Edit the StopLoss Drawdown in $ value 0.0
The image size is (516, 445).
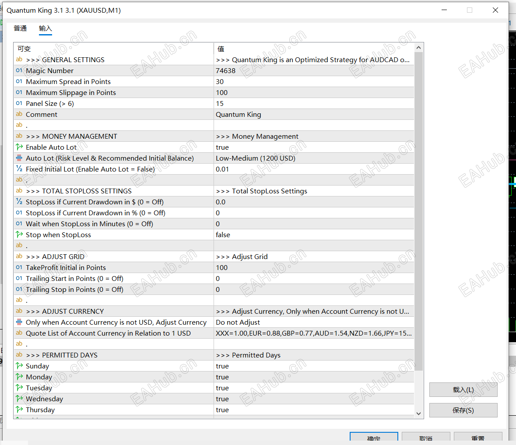pyautogui.click(x=314, y=202)
